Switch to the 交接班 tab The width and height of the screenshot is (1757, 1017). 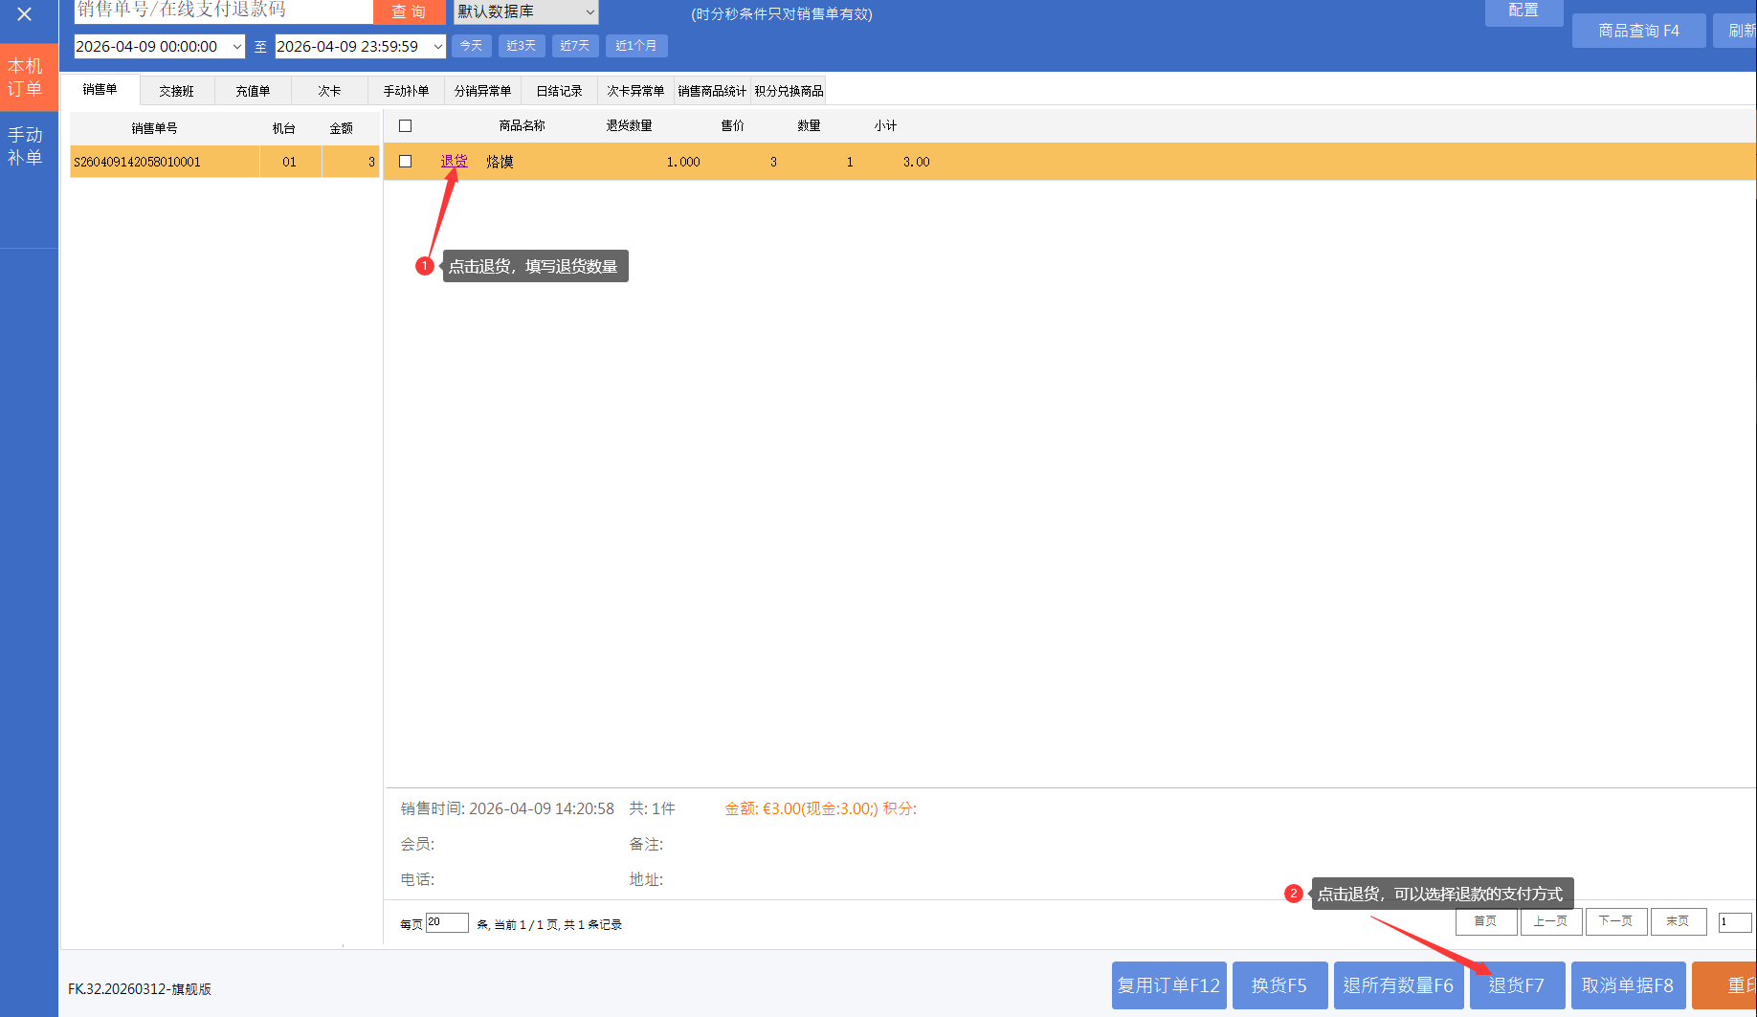tap(176, 91)
